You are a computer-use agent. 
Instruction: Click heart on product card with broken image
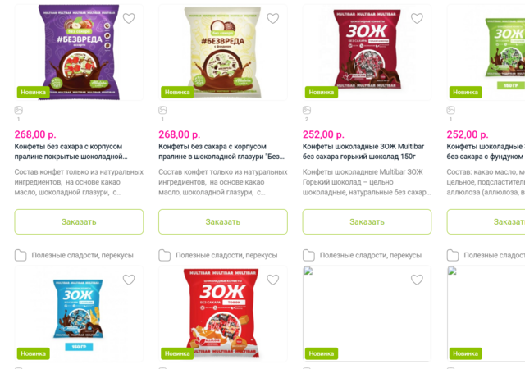pos(417,280)
